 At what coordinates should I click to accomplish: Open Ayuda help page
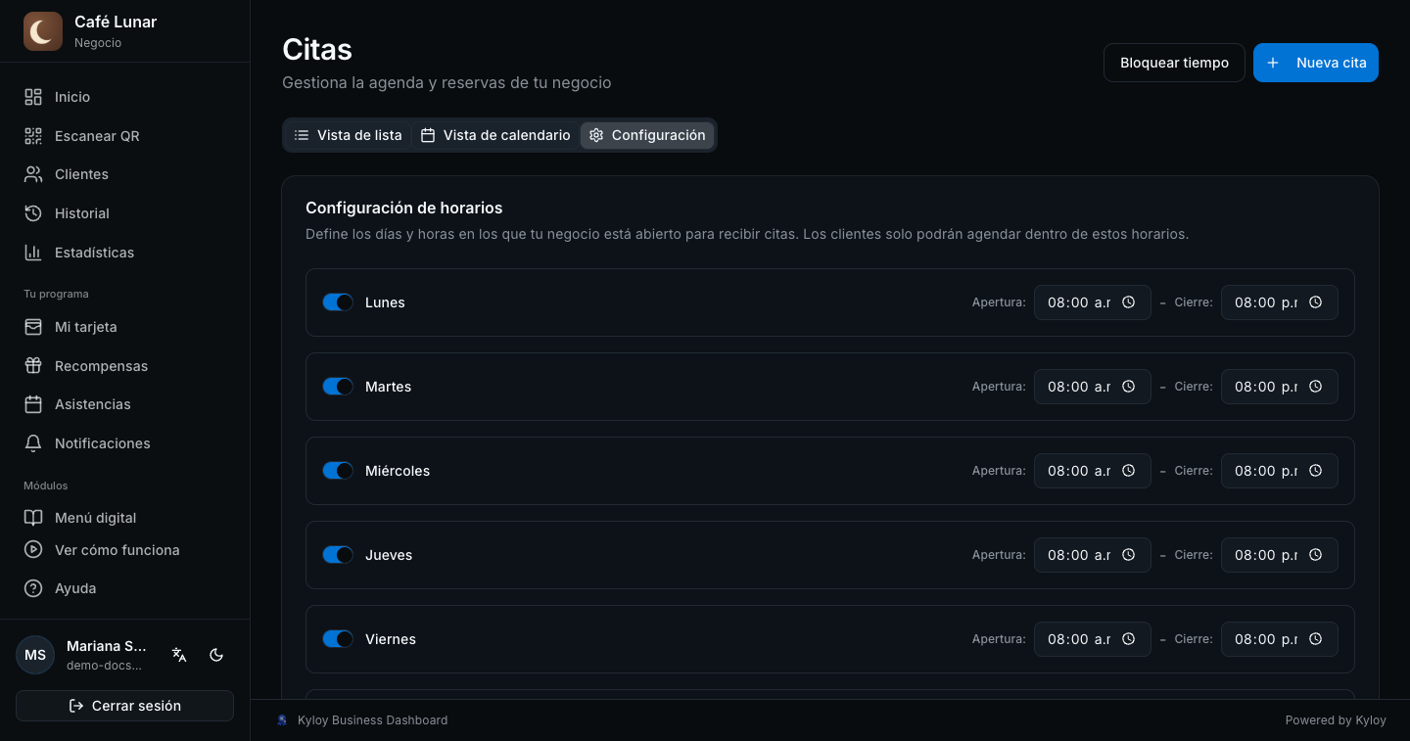(125, 588)
